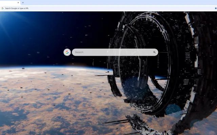
Task: Click into the page Search field
Action: (115, 52)
